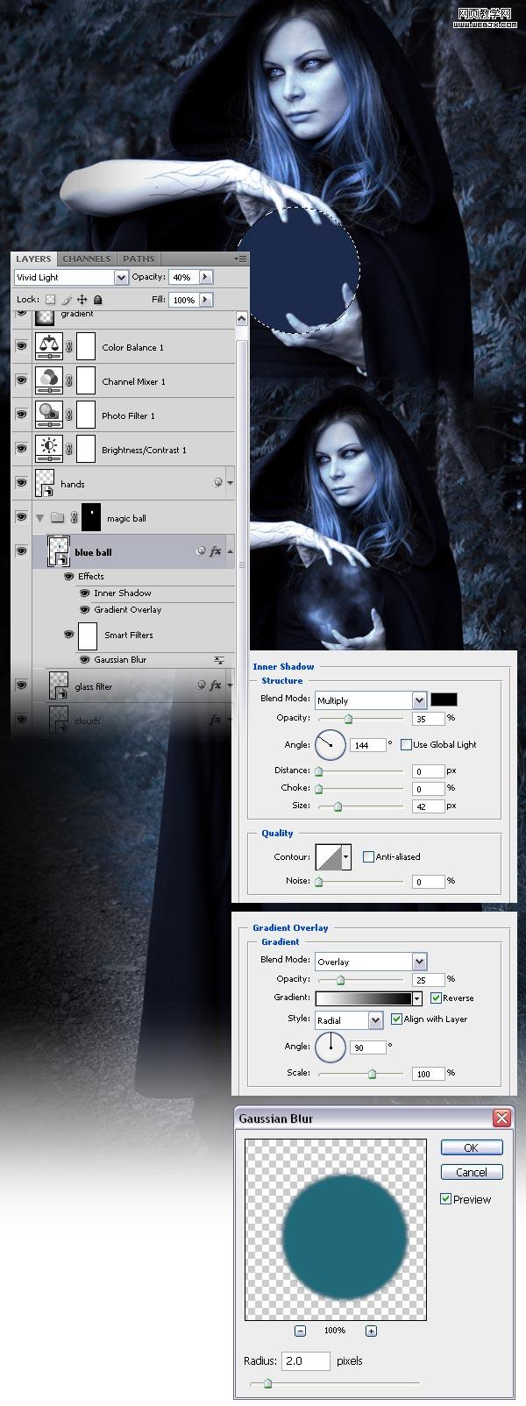The width and height of the screenshot is (526, 1406).
Task: Click the Lock all padlock icon
Action: [97, 300]
